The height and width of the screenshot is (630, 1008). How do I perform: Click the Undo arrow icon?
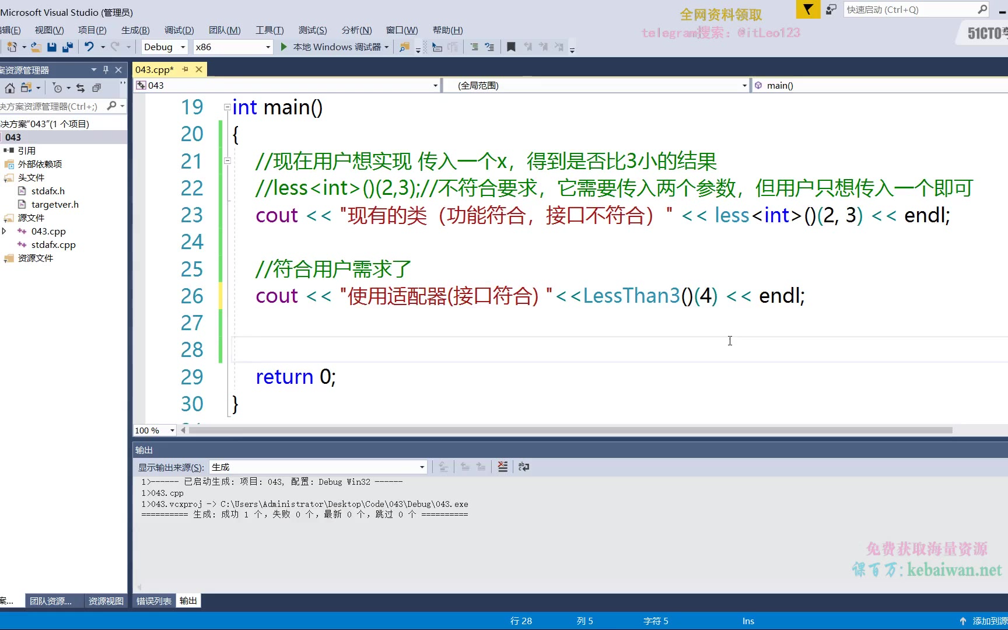[89, 47]
